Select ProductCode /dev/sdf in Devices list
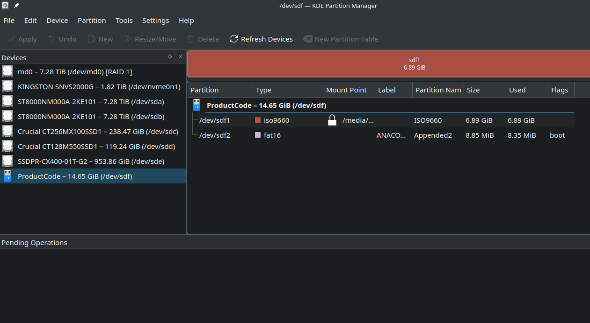 click(93, 176)
